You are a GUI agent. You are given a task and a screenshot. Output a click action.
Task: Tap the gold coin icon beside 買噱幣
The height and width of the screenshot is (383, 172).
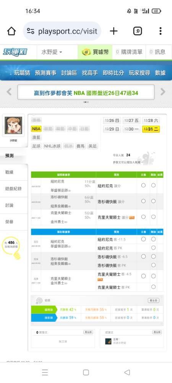pos(86,52)
